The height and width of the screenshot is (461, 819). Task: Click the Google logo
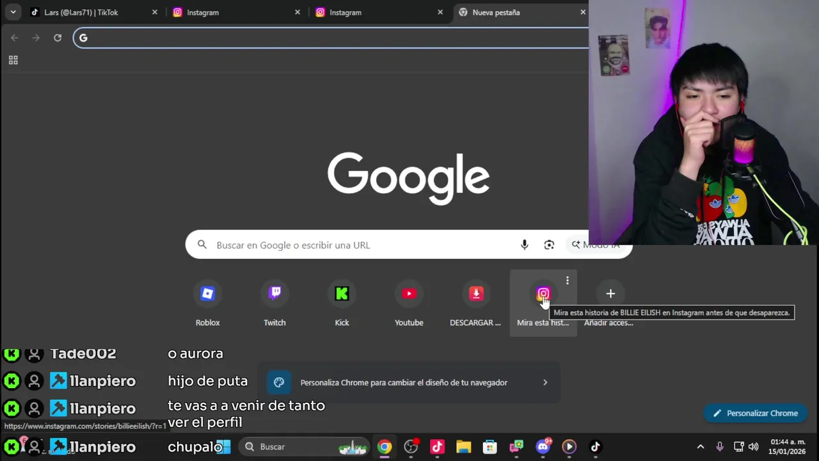point(408,178)
